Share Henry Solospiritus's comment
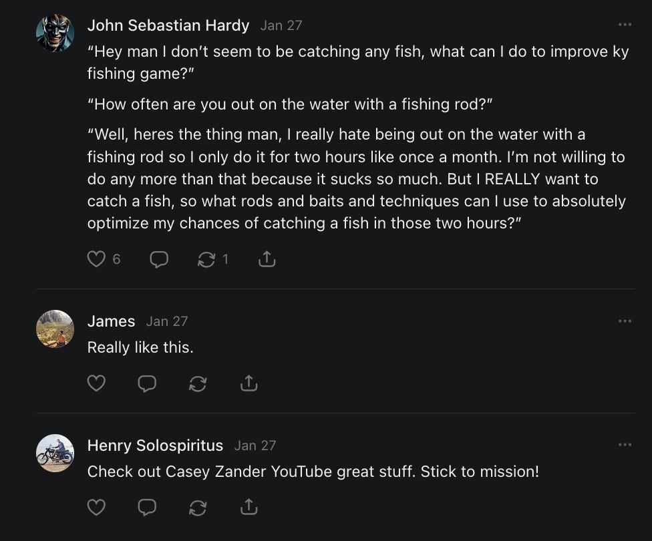The image size is (652, 541). pos(249,508)
